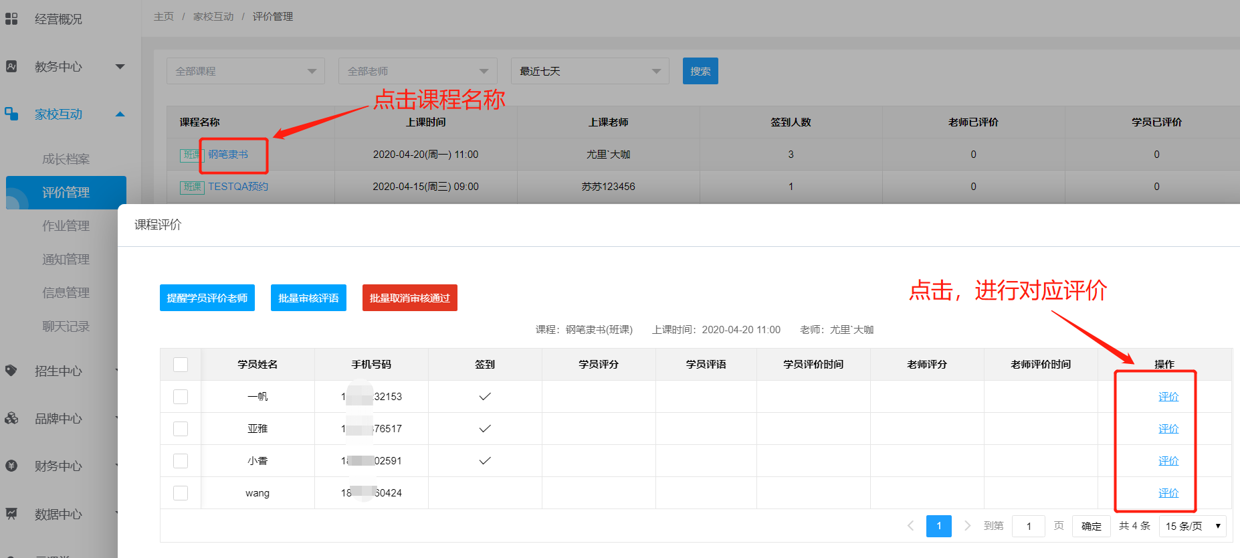Click the 确定 pagination button
Screen dimensions: 1240x558
pyautogui.click(x=1092, y=526)
